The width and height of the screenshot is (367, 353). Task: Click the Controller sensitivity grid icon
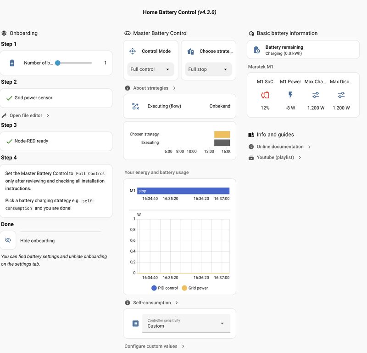(135, 324)
